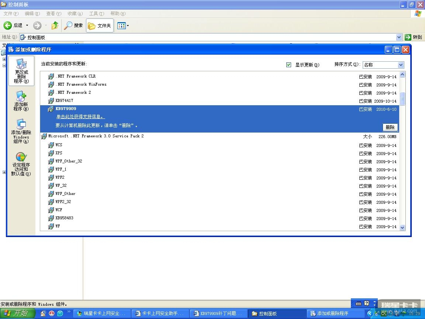Open Add New Programs (添加新程序) panel

click(x=21, y=101)
